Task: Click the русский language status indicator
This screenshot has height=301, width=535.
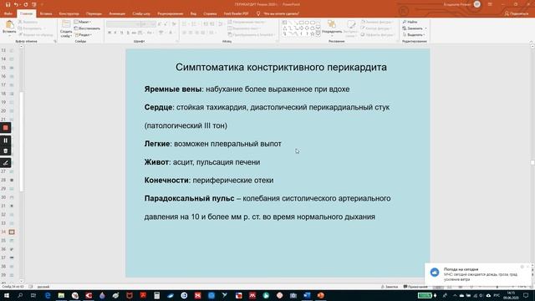Action: tap(43, 287)
